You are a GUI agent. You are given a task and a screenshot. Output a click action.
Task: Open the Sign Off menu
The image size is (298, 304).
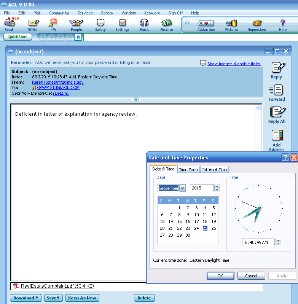(176, 13)
